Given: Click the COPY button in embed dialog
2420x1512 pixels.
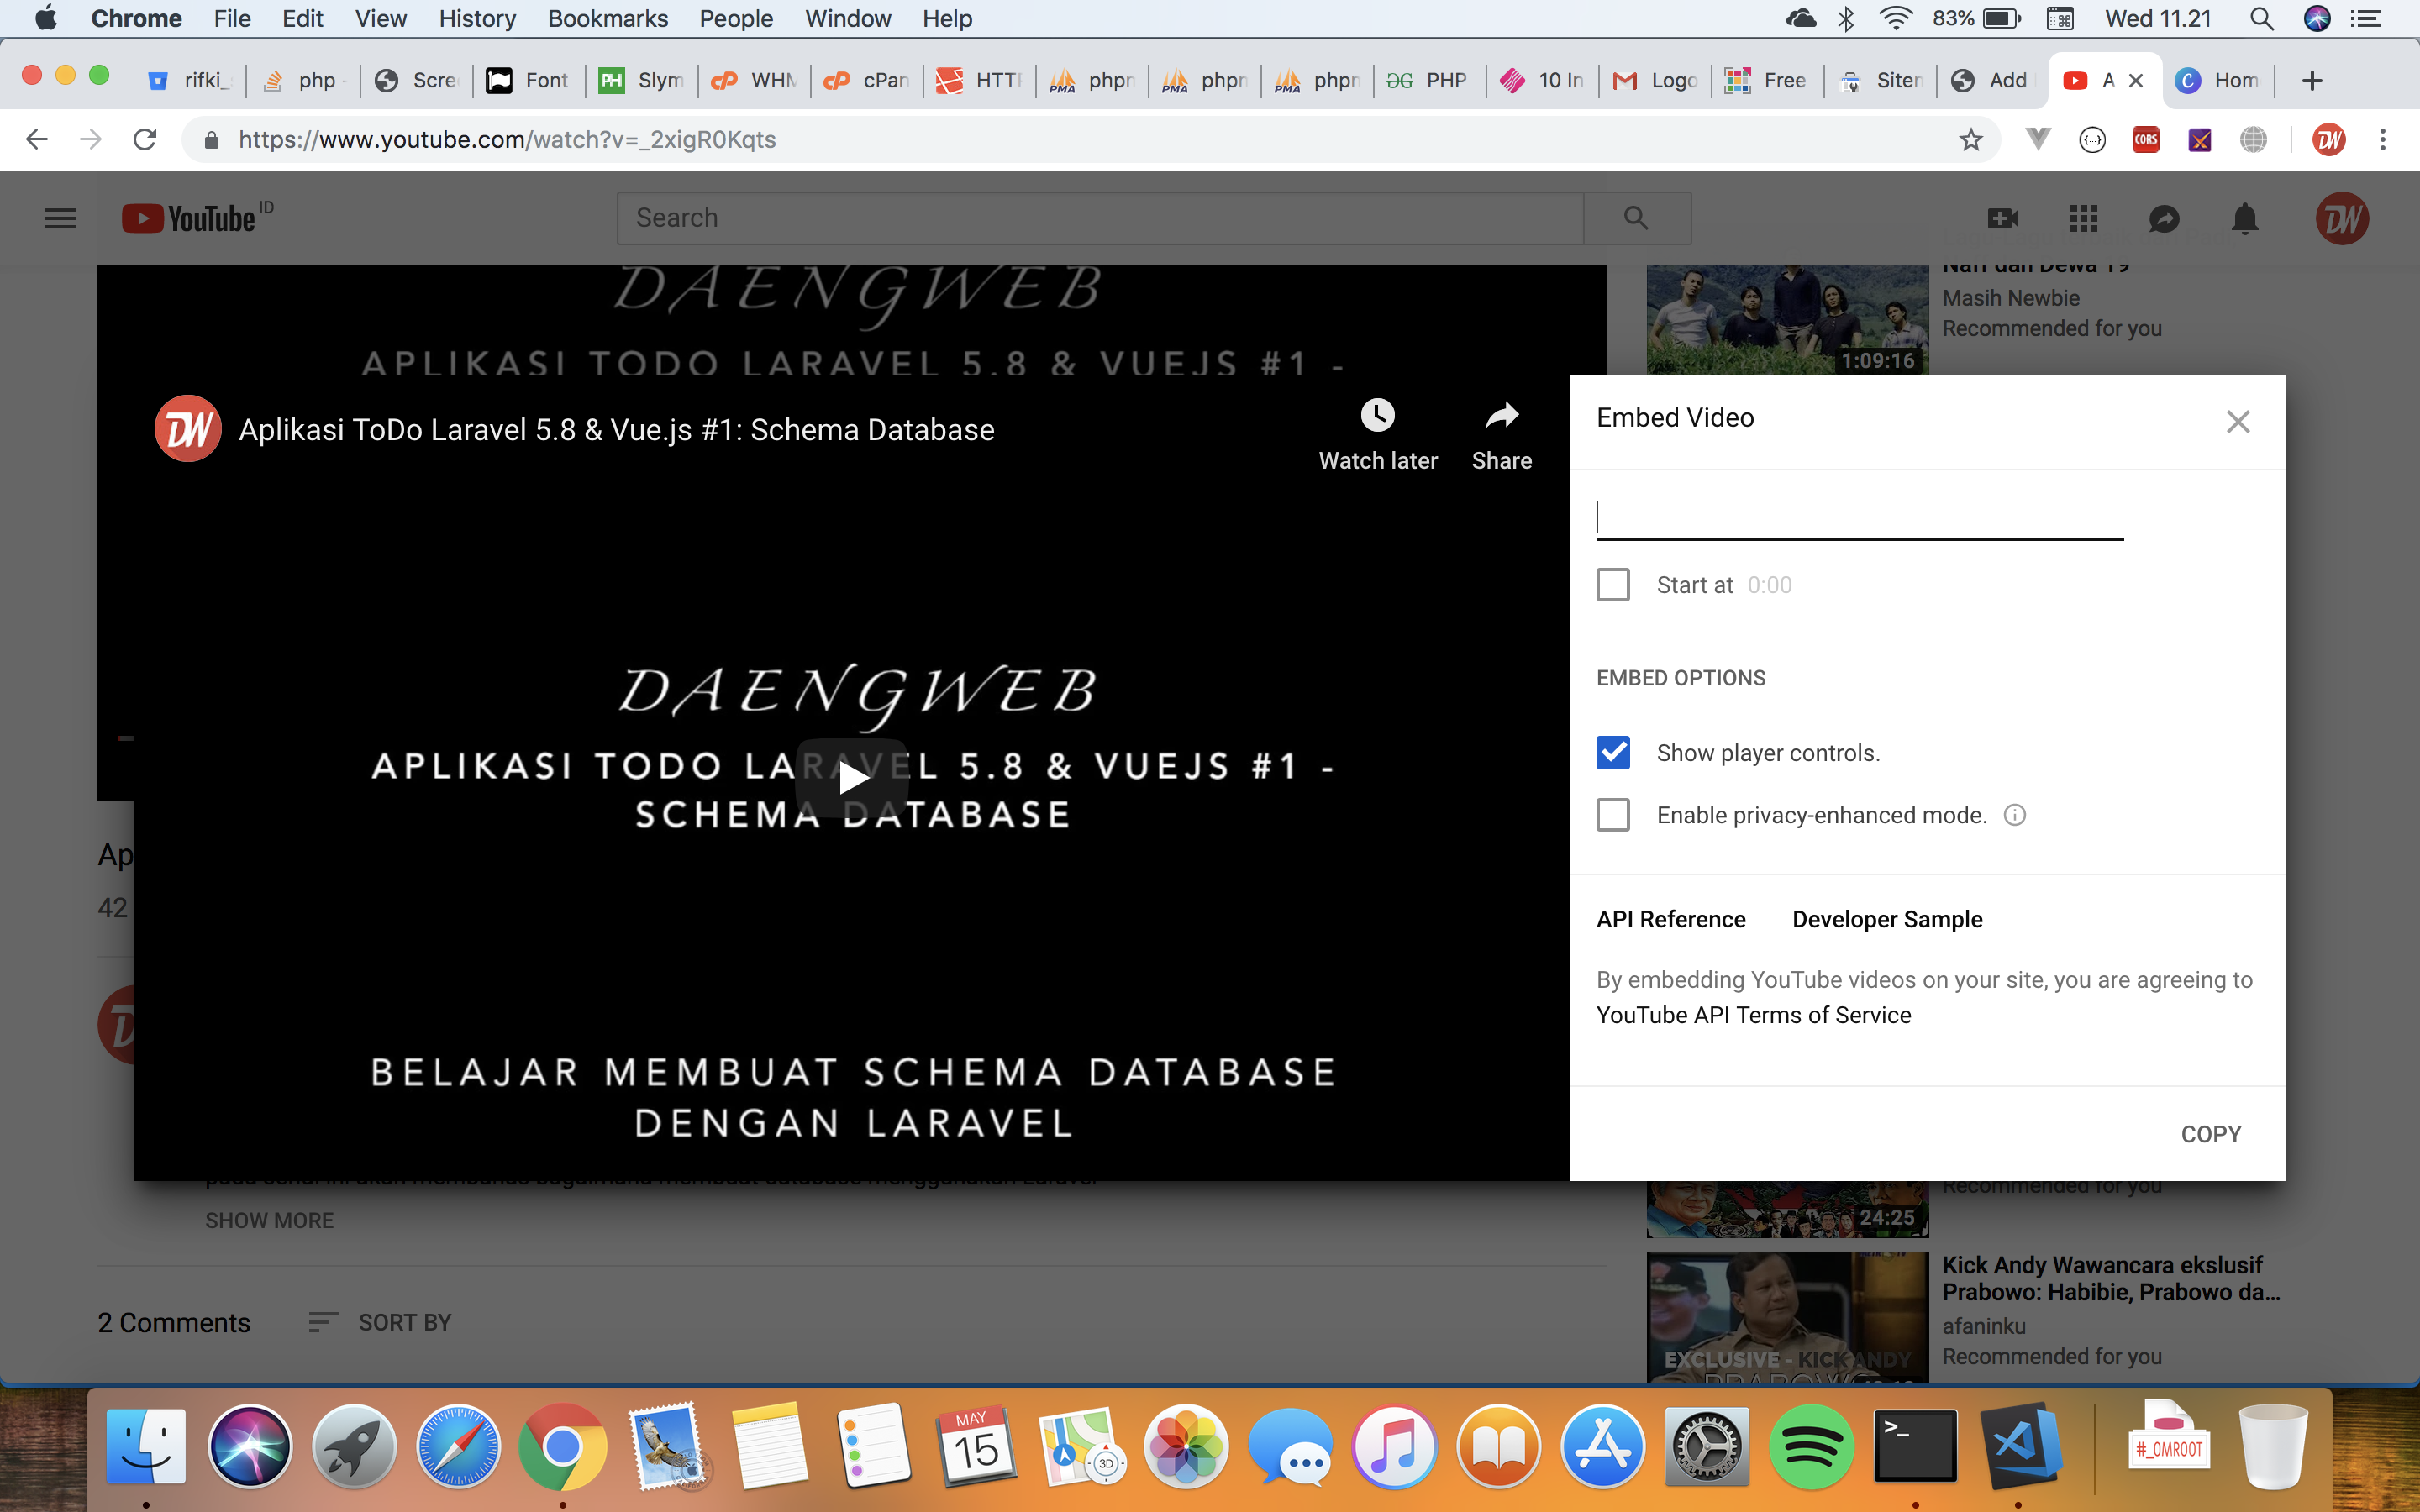Looking at the screenshot, I should [2209, 1134].
